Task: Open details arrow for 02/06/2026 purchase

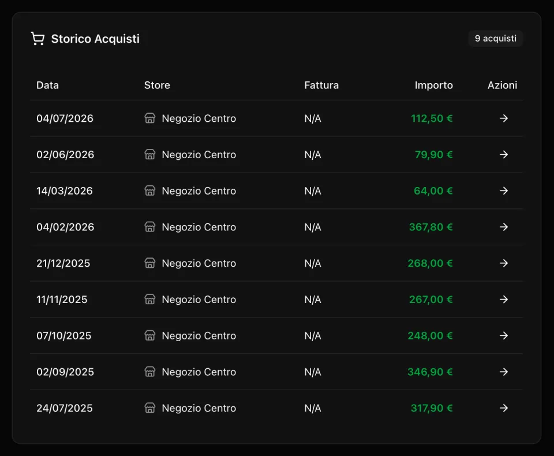Action: [504, 155]
